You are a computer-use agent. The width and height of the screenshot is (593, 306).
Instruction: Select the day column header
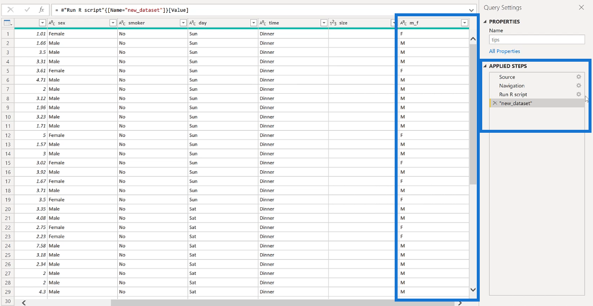coord(223,23)
